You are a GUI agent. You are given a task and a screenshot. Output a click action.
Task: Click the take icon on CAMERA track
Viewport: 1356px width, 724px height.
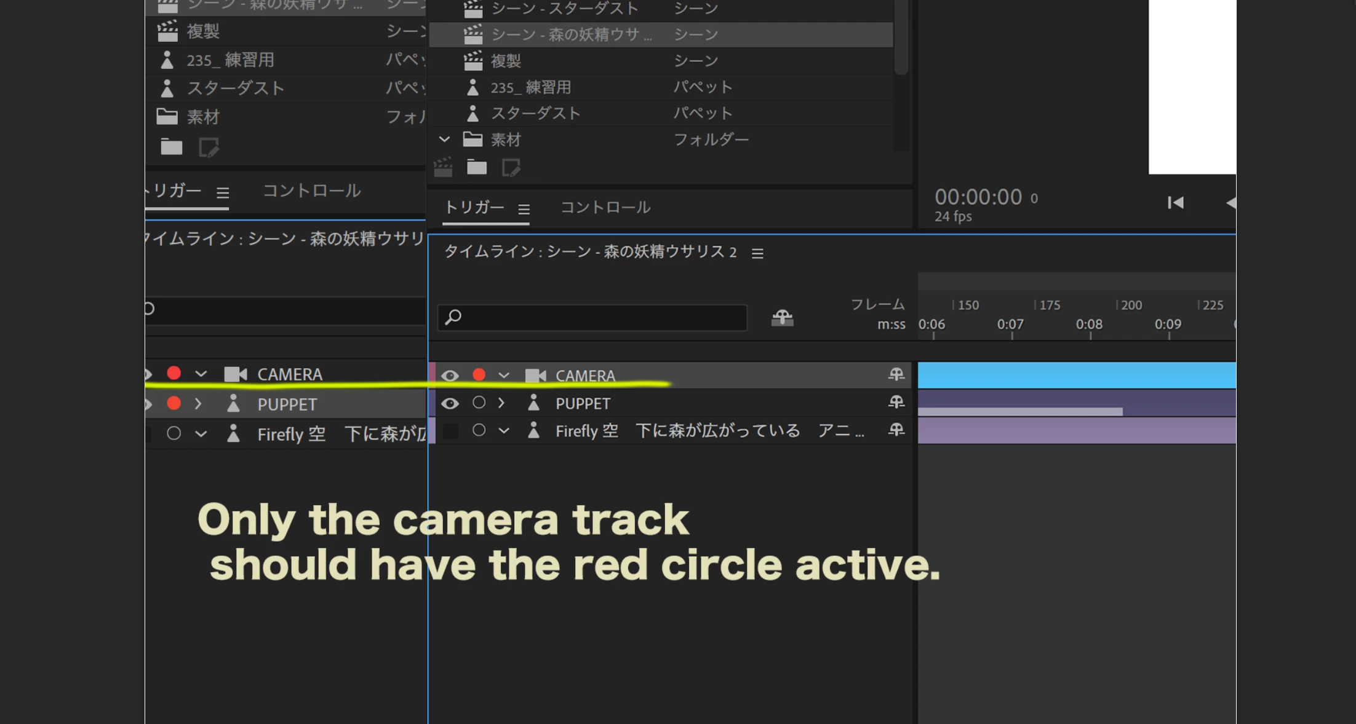896,374
